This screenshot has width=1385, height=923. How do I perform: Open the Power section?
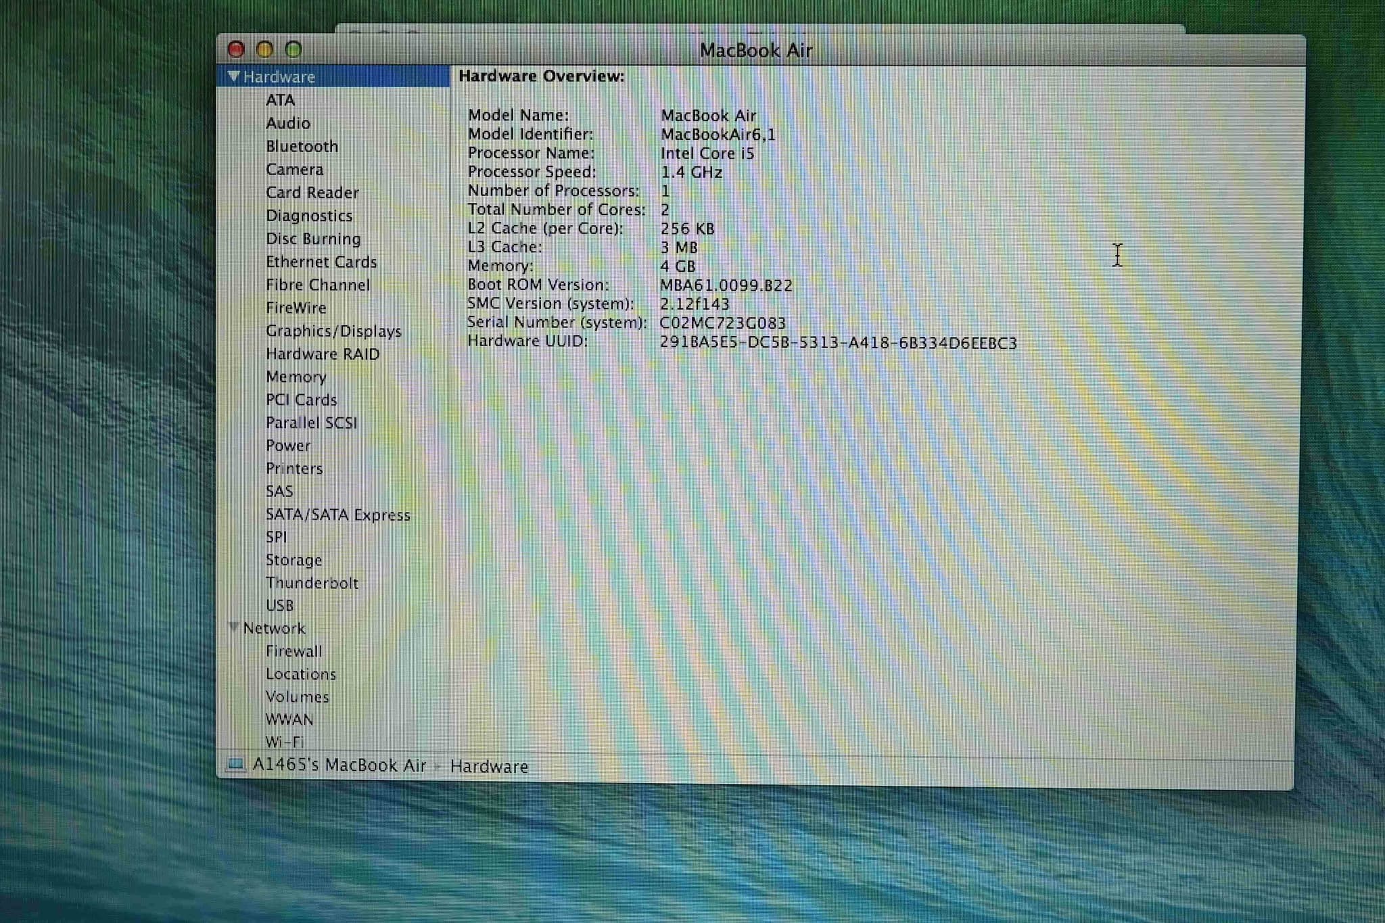[x=288, y=446]
